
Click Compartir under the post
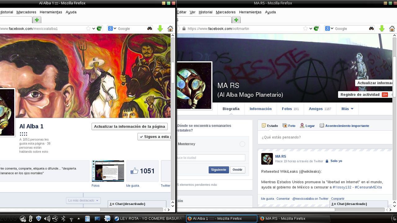(337, 199)
